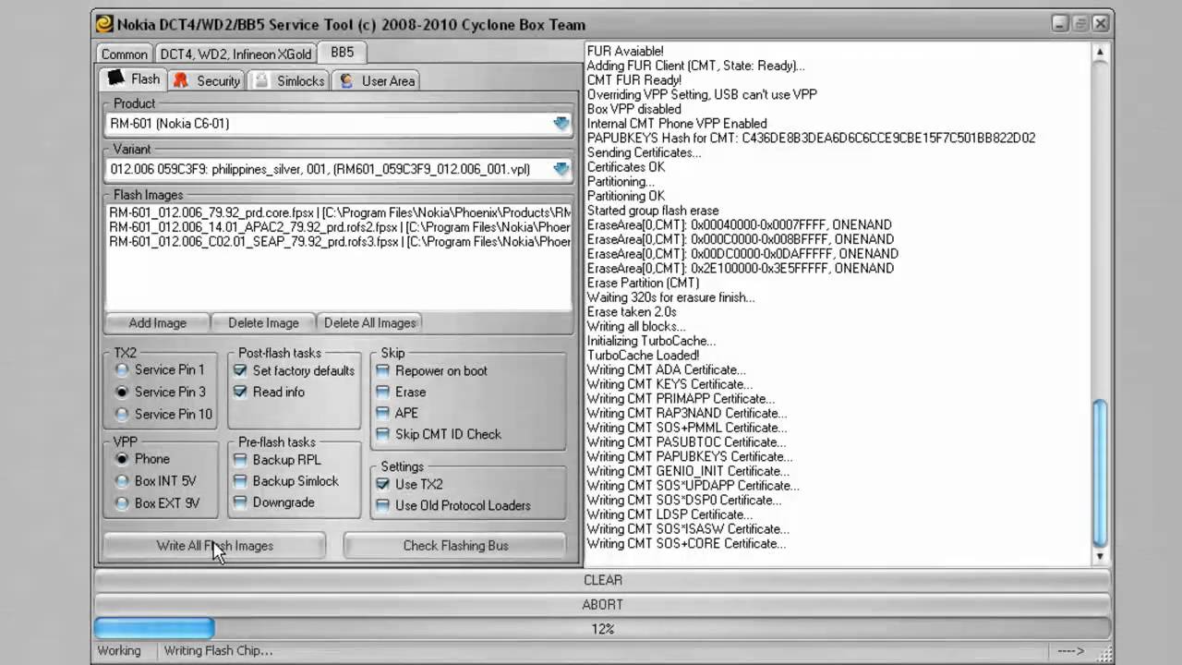Select the APAC2 rofs2.fpsx flash image row
The image size is (1182, 665).
(339, 226)
